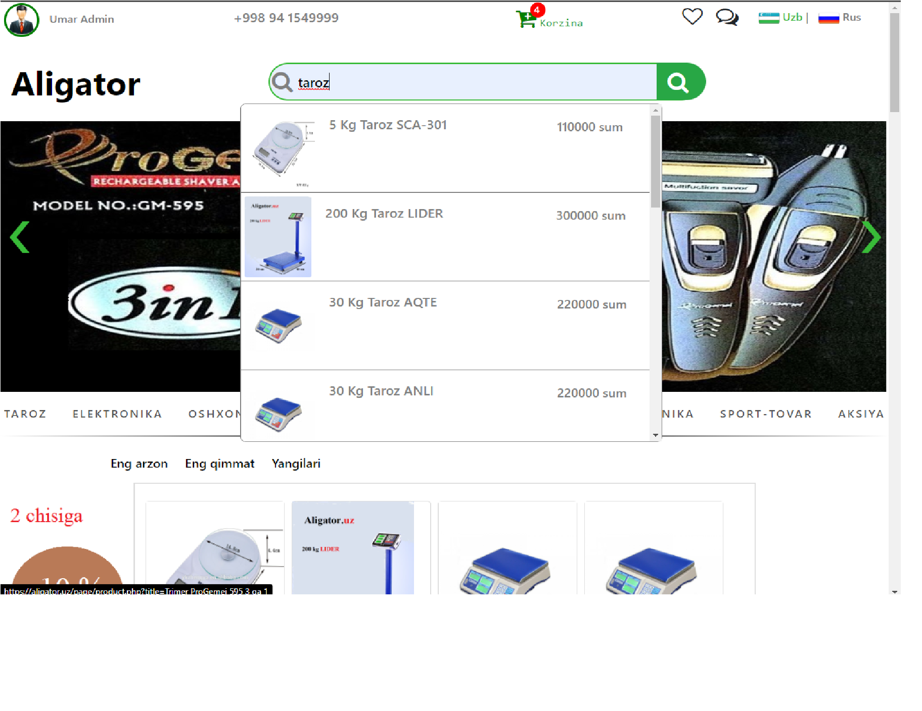Click the Umar Admin profile avatar
Viewport: 922px width, 711px height.
[x=22, y=20]
